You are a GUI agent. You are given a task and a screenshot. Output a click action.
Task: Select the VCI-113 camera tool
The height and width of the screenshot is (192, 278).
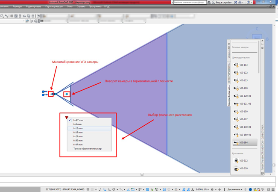point(243,65)
